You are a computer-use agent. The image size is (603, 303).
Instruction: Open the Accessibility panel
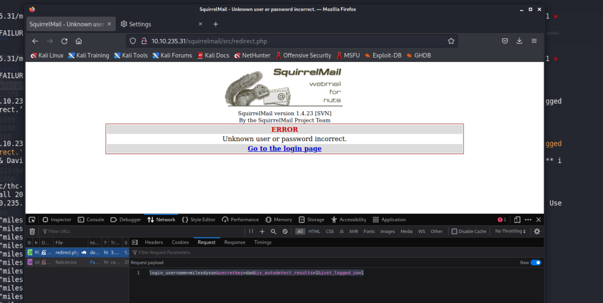pyautogui.click(x=349, y=219)
